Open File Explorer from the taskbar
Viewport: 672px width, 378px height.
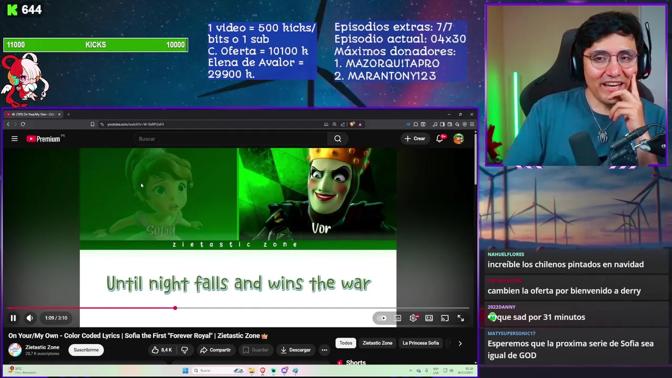tap(251, 371)
